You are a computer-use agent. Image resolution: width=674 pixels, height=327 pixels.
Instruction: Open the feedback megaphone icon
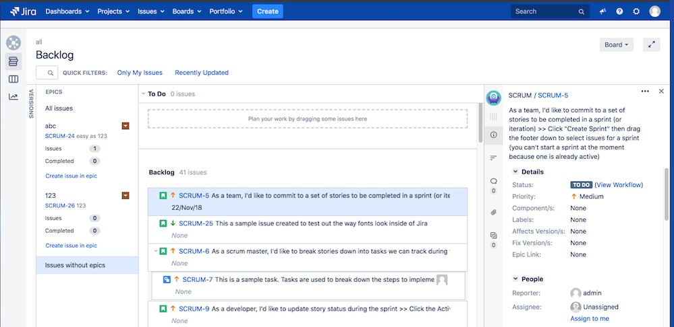(x=602, y=11)
